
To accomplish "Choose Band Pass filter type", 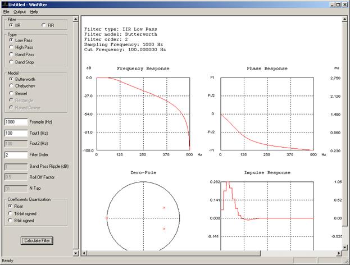I will (11, 54).
